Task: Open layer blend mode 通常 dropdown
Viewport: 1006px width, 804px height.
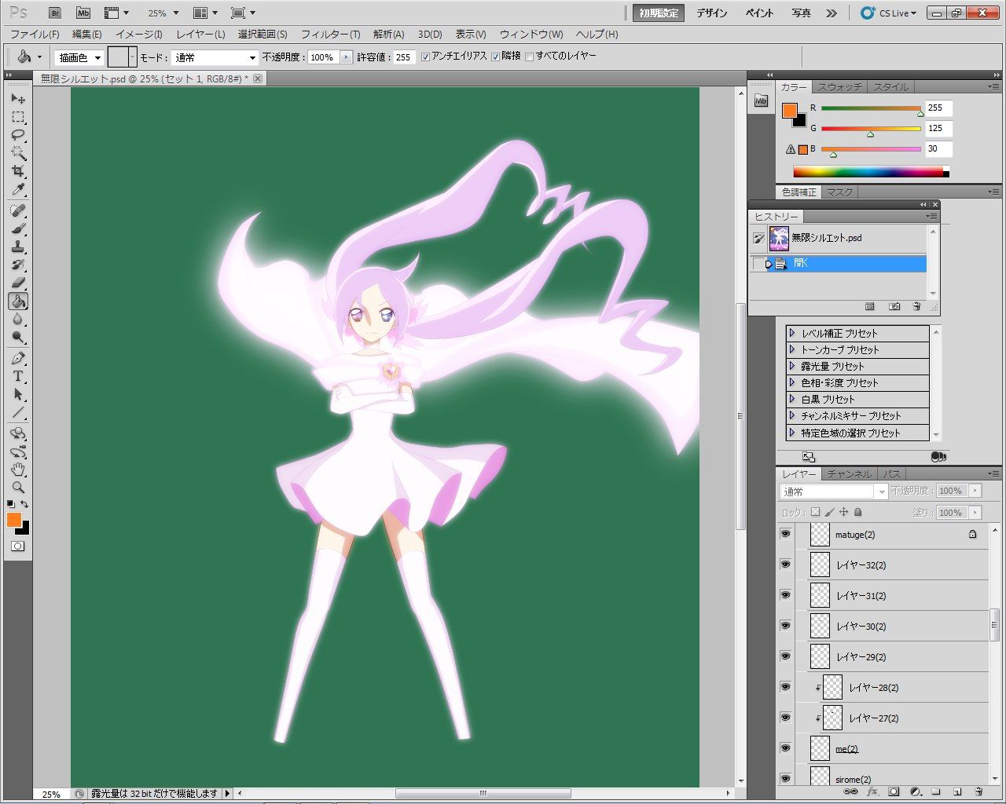Action: [x=834, y=492]
